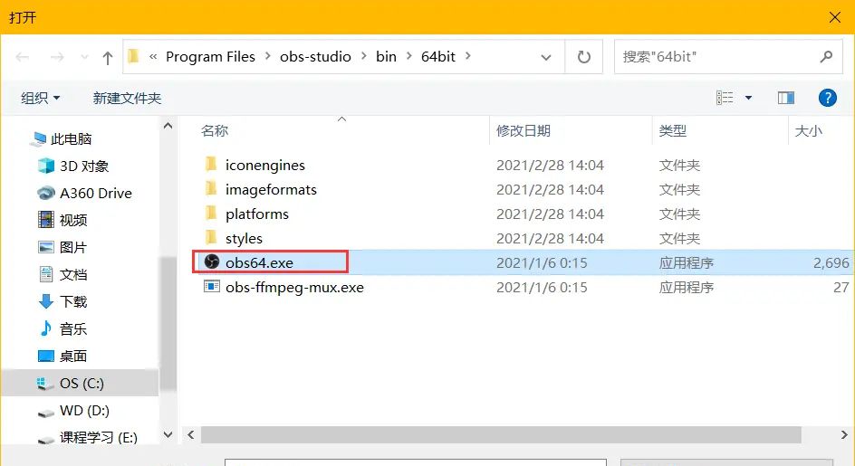Select bin in the breadcrumb path
Viewport: 855px width, 466px height.
click(386, 57)
